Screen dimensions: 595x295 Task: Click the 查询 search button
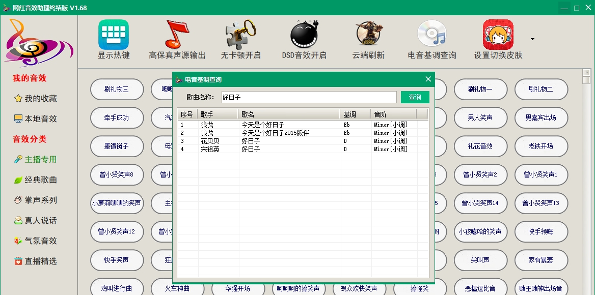point(415,97)
